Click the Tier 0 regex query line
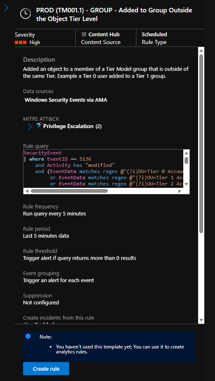 (x=109, y=171)
